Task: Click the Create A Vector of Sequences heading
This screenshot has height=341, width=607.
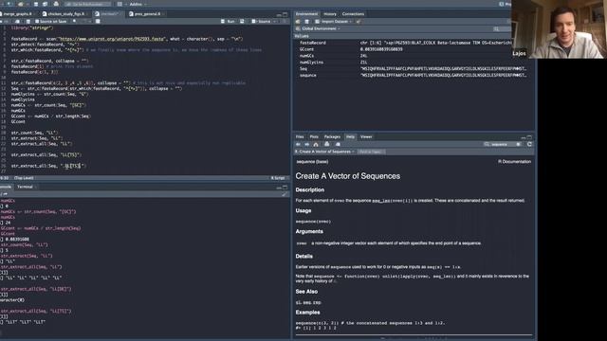Action: [348, 176]
